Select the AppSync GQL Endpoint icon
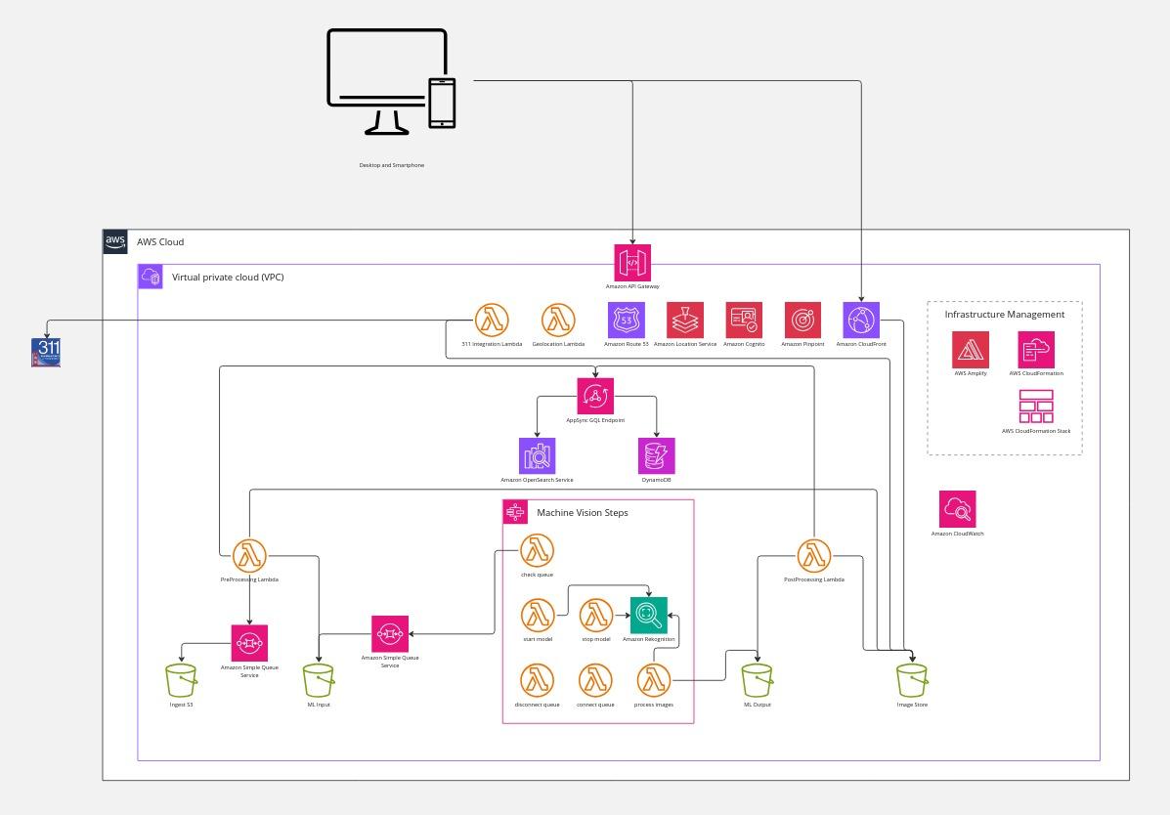 point(596,396)
